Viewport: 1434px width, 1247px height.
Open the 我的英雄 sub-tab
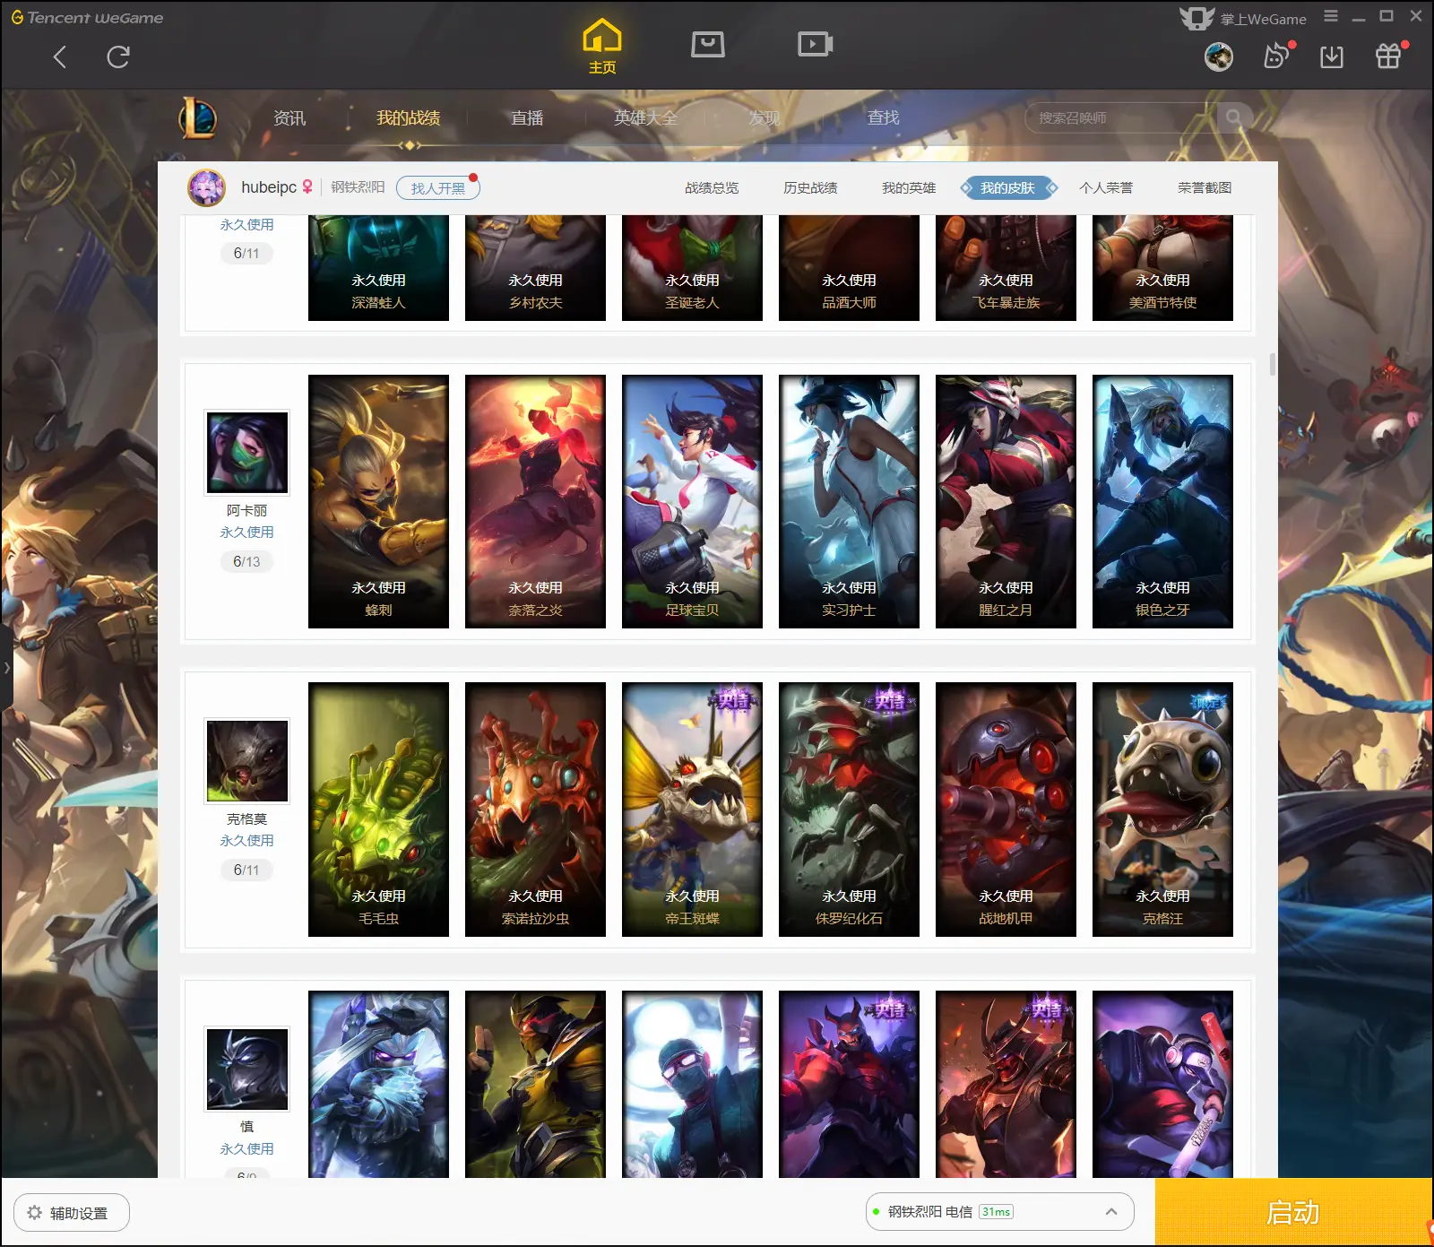[x=909, y=187]
